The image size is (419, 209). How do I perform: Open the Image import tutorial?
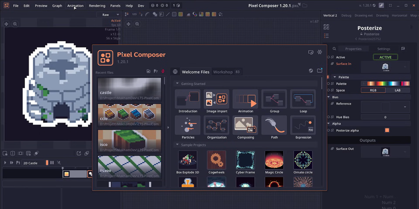point(217,101)
